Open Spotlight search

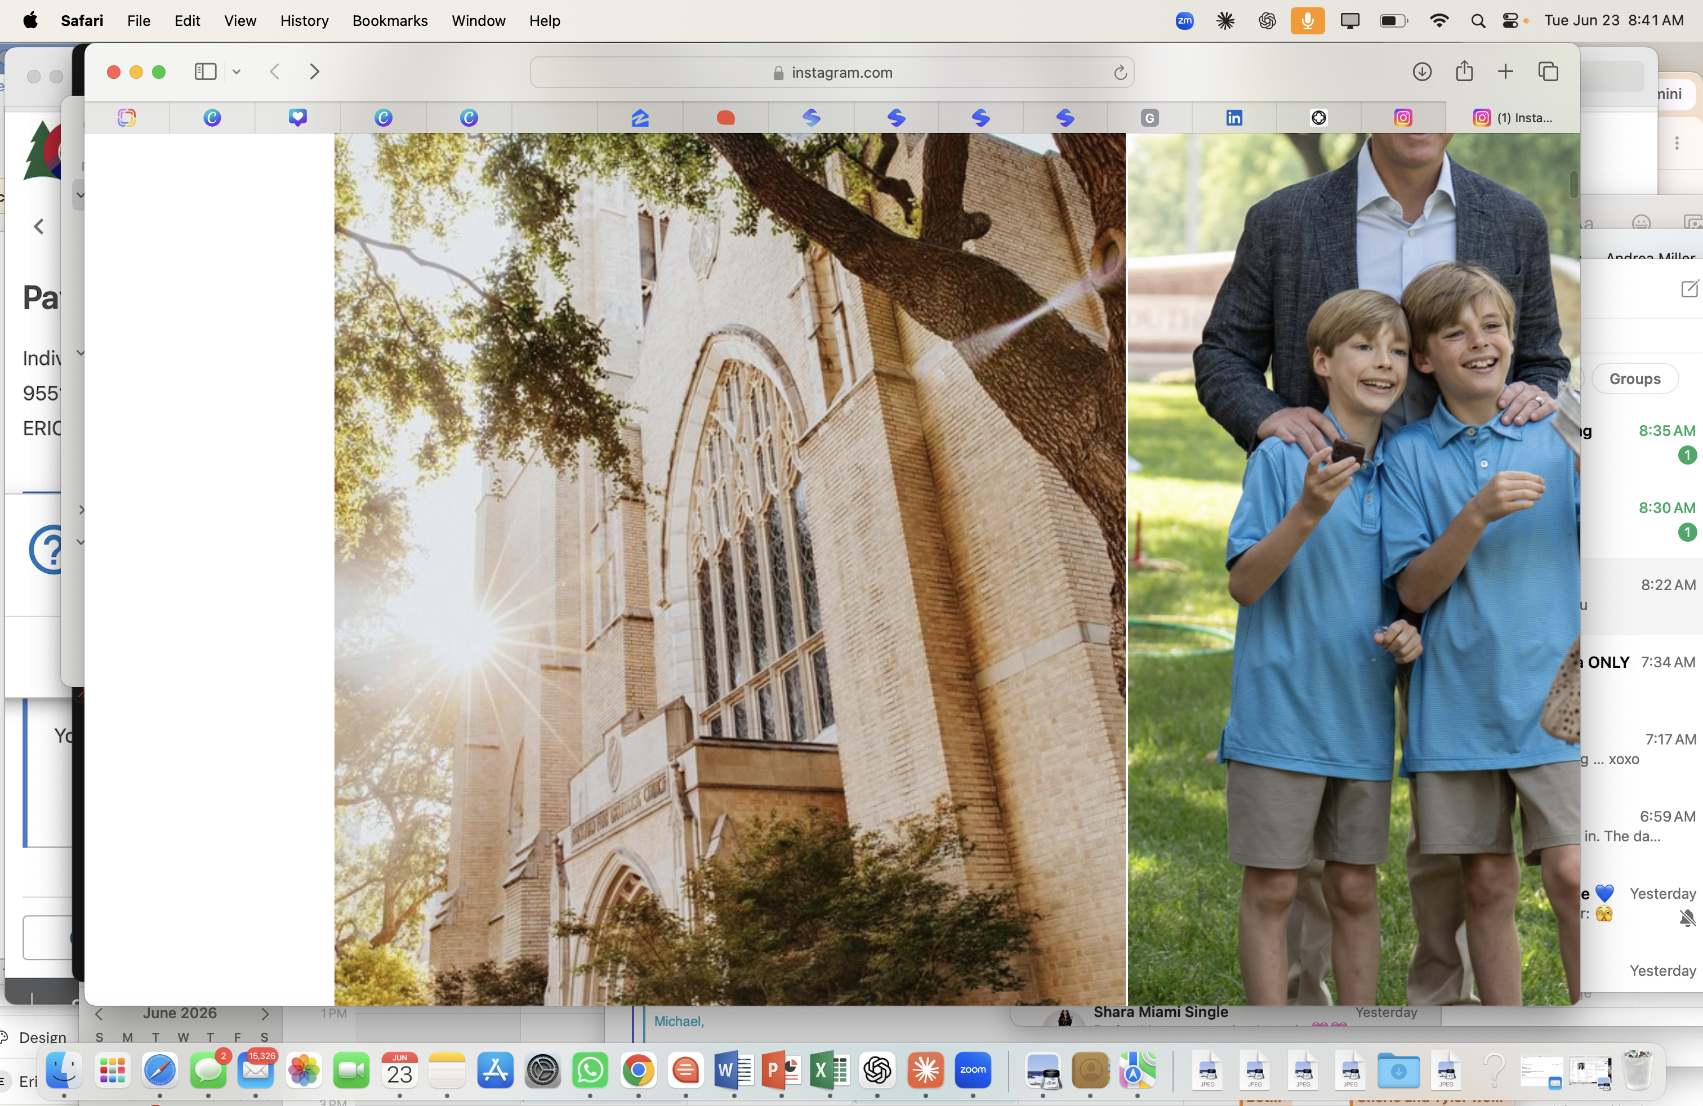pyautogui.click(x=1478, y=21)
